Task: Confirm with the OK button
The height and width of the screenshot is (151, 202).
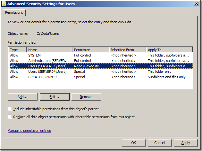Action: pos(134,143)
